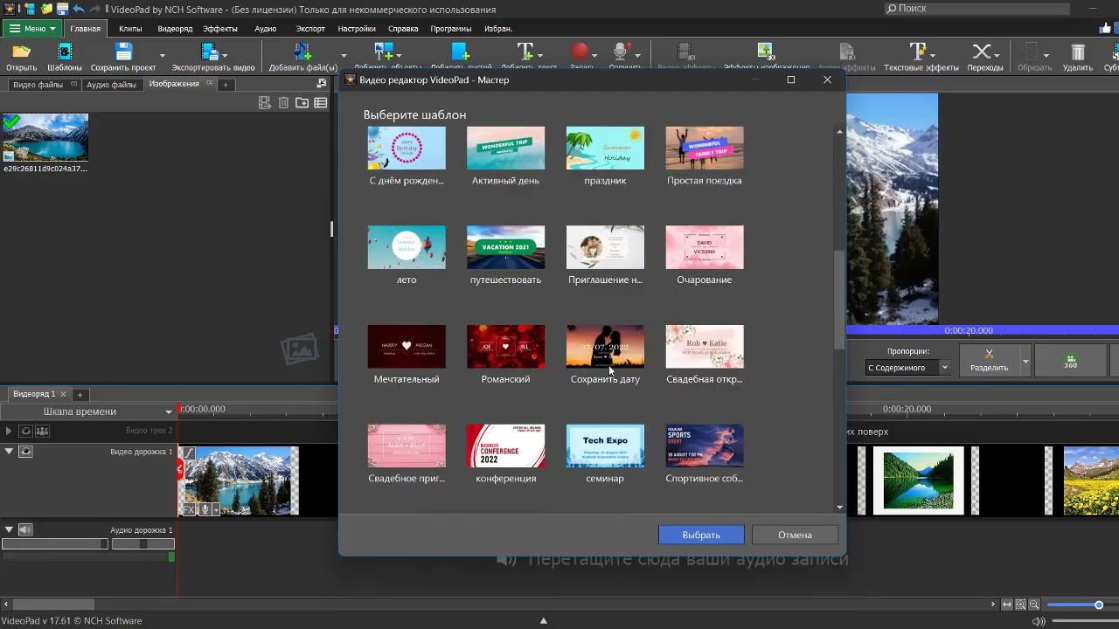This screenshot has height=629, width=1119.
Task: Toggle visibility eye of Видео трек 2
Action: click(26, 431)
